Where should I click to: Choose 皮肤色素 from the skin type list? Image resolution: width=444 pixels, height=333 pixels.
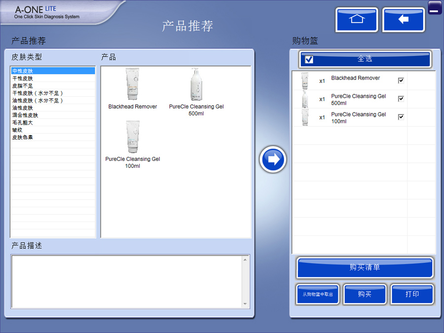[53, 137]
